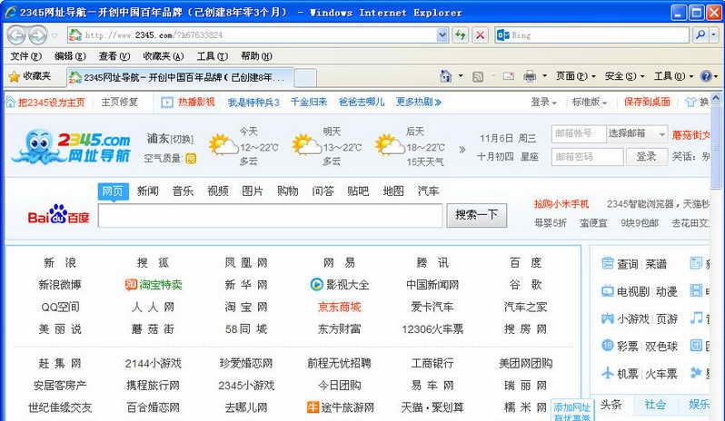This screenshot has width=725, height=421.
Task: Refresh the page with the green arrows icon
Action: pos(460,35)
